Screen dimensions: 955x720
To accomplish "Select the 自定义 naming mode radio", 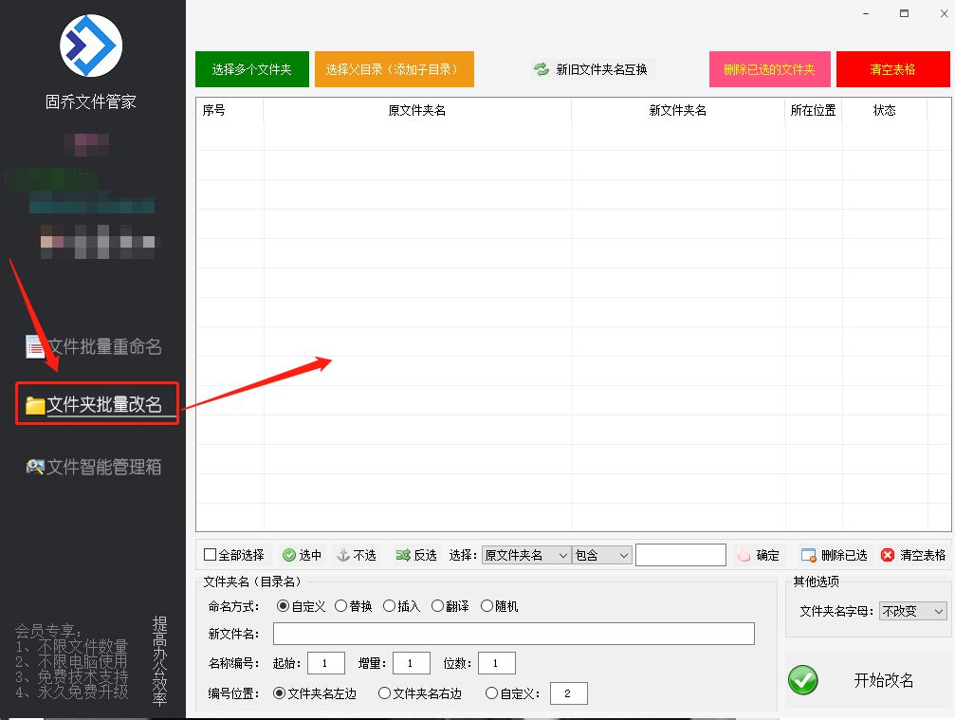I will point(283,606).
